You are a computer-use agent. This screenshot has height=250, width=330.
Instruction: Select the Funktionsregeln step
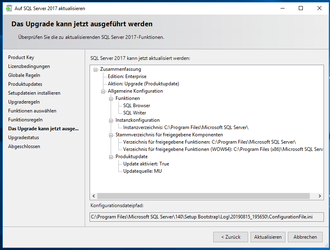[x=25, y=120]
